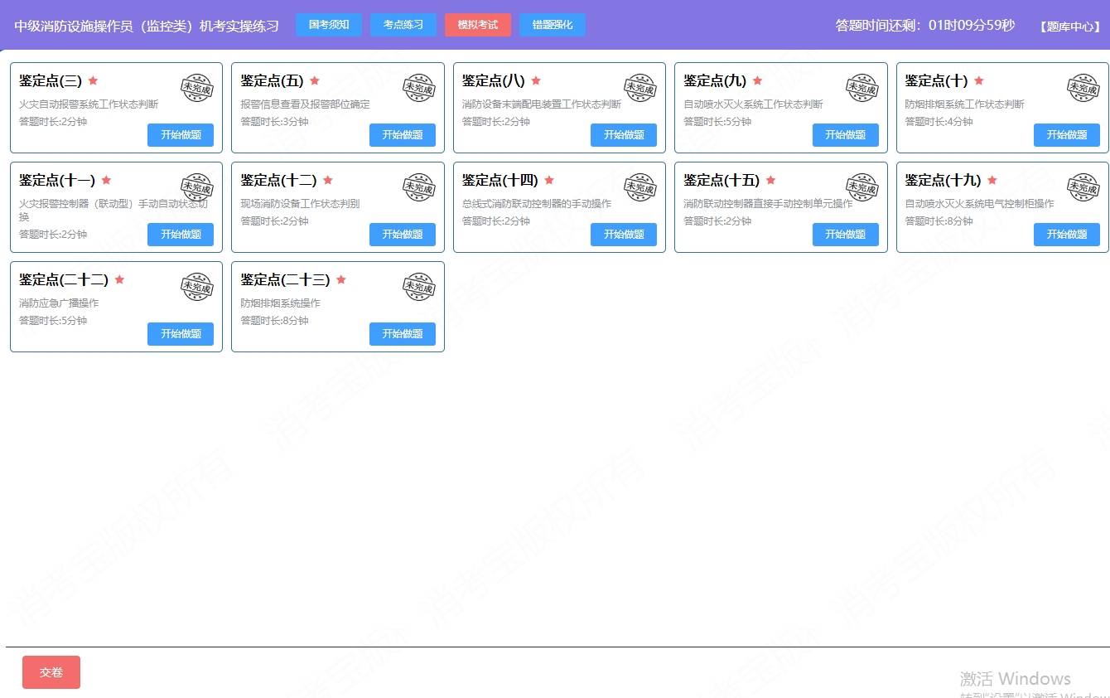Click star icon beside 鉴定点(十二)

328,180
